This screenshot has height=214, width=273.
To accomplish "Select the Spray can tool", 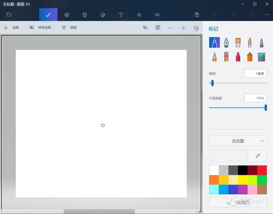I will coord(250,57).
